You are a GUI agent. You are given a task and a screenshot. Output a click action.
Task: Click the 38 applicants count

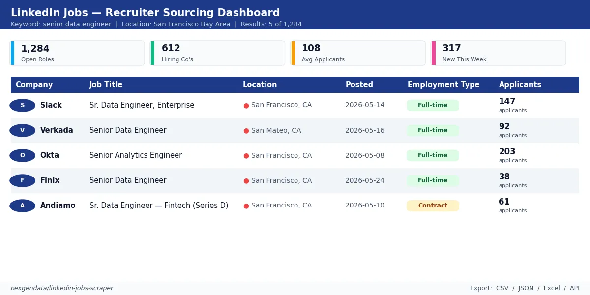(504, 177)
